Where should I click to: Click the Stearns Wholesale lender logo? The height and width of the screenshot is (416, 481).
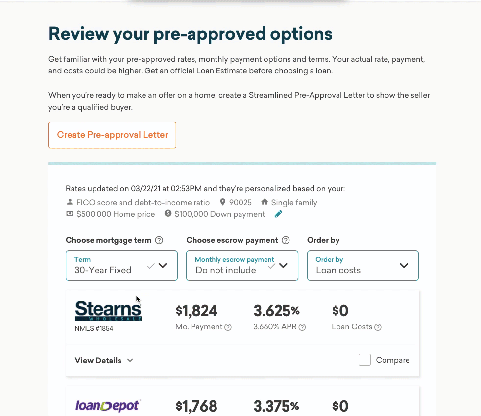108,311
